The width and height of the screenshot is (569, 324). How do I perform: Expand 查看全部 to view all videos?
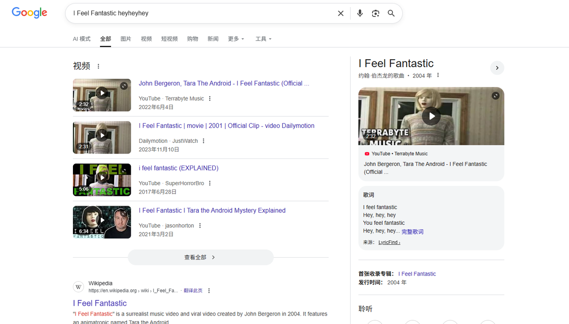click(x=200, y=257)
